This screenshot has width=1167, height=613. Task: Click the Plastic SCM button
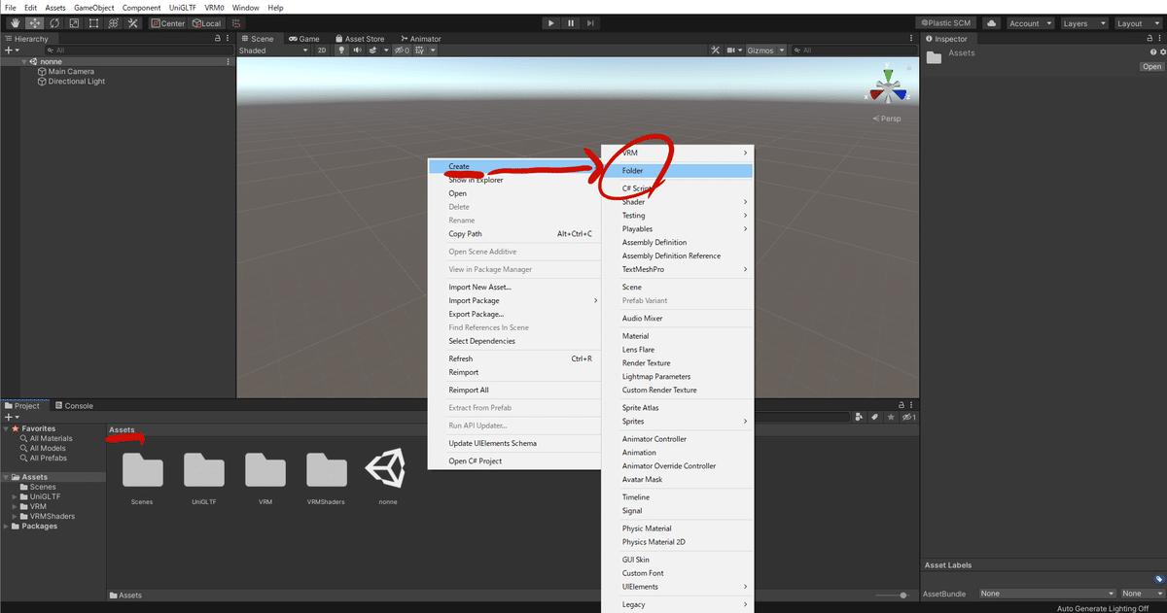tap(946, 23)
